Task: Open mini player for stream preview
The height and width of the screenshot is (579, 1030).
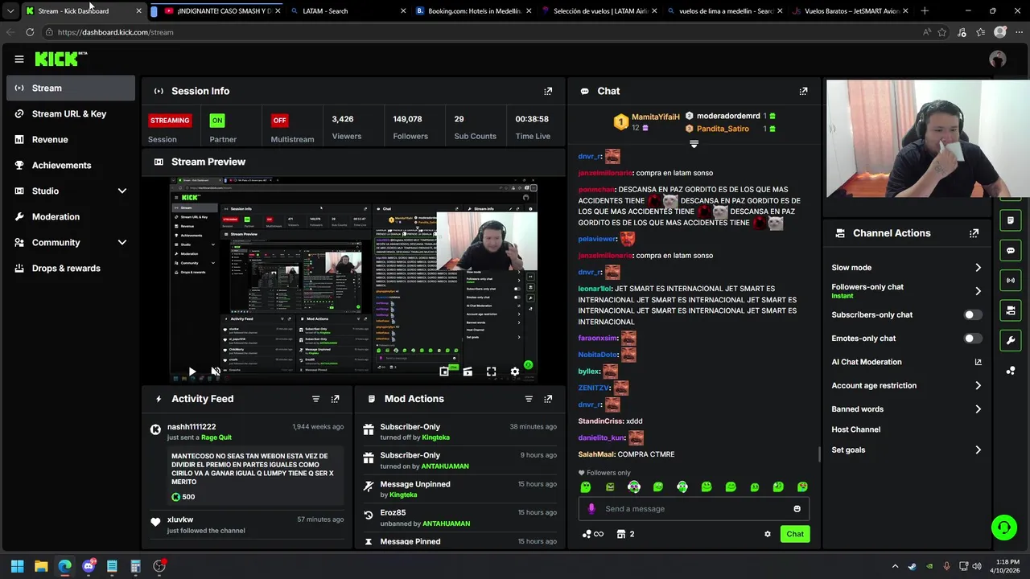Action: pos(444,372)
